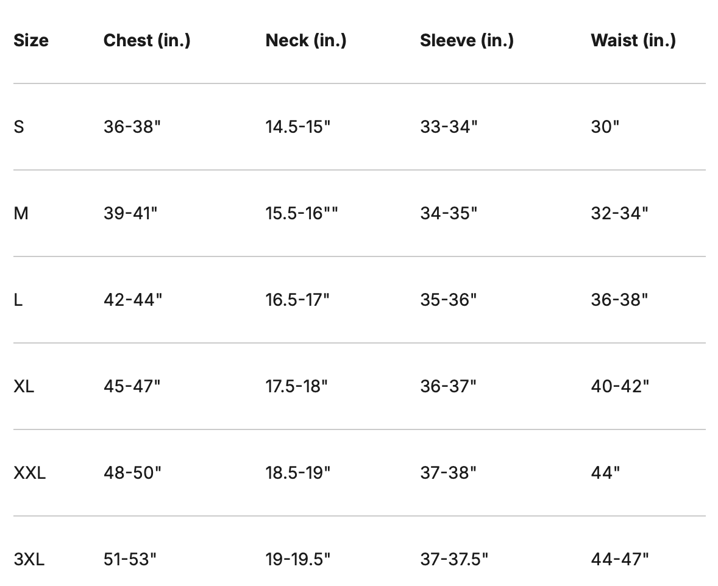Click the 45-47" chest measurement cell

tap(132, 386)
